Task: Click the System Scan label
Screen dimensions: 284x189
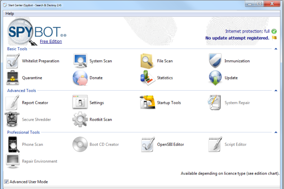Action: click(101, 61)
